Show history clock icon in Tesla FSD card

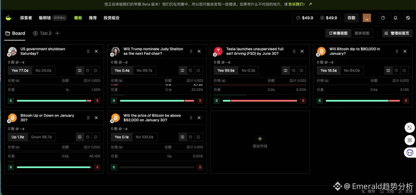pyautogui.click(x=293, y=70)
